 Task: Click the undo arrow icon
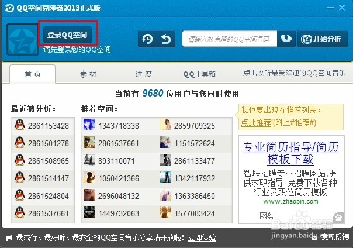click(x=166, y=39)
